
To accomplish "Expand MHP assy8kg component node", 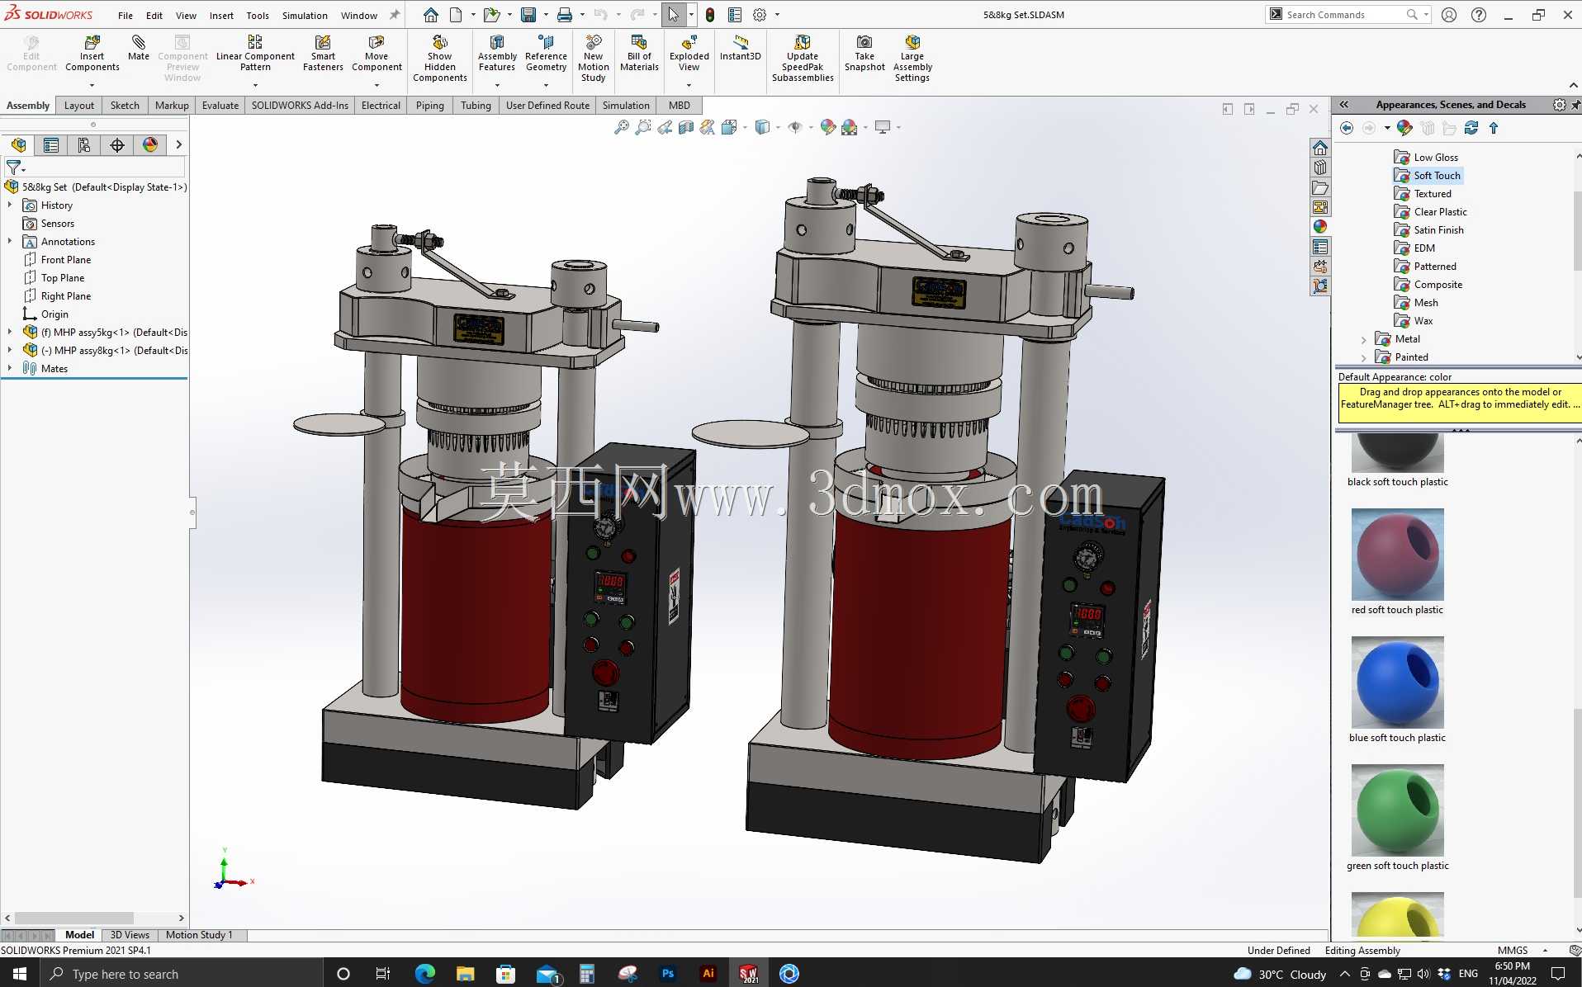I will click(x=10, y=351).
